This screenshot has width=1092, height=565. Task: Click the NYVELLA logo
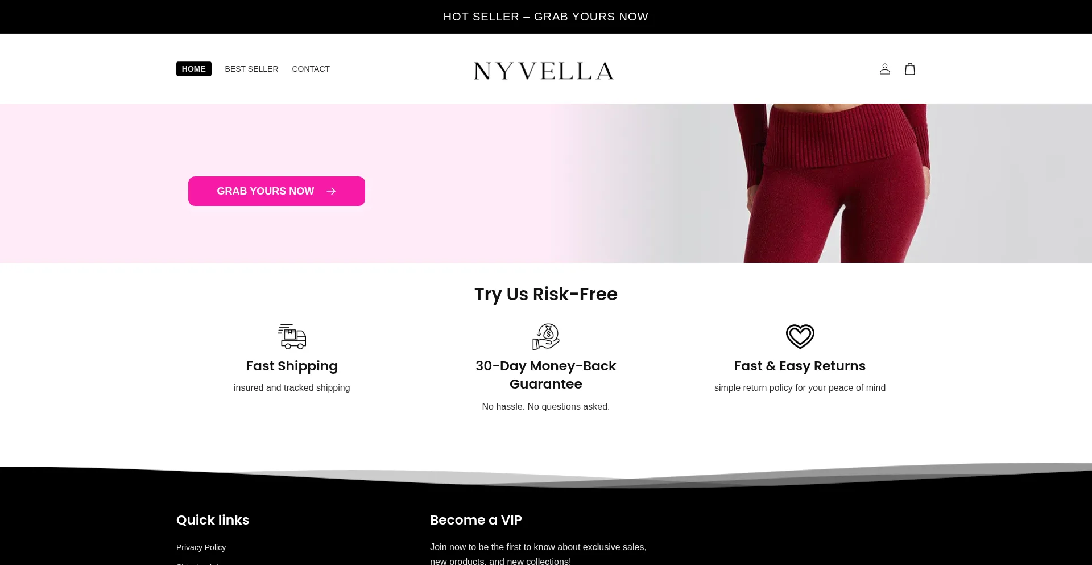tap(544, 71)
